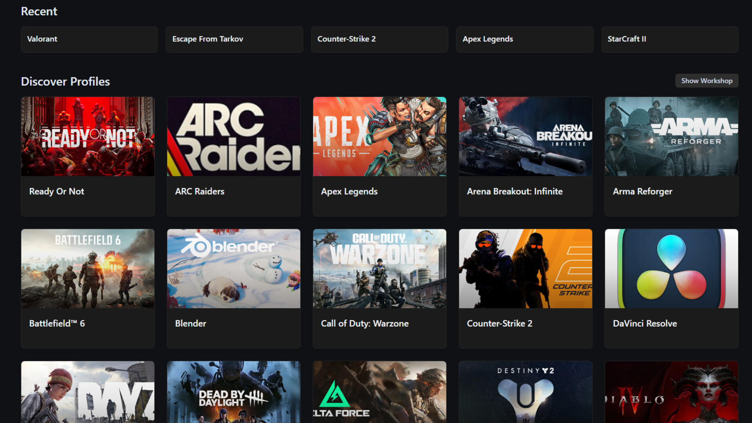Open the DayZ profile thumbnail

88,392
